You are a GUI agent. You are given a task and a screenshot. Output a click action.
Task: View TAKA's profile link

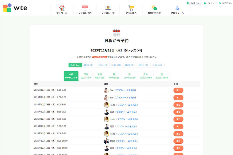pos(127,141)
